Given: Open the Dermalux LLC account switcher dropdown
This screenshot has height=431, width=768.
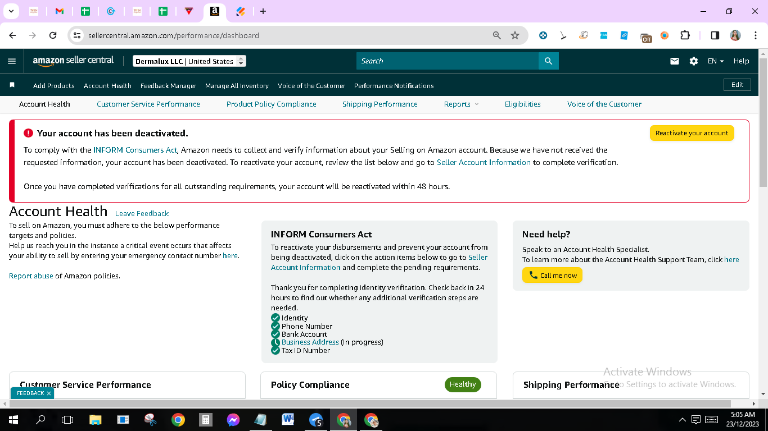Looking at the screenshot, I should pyautogui.click(x=189, y=61).
